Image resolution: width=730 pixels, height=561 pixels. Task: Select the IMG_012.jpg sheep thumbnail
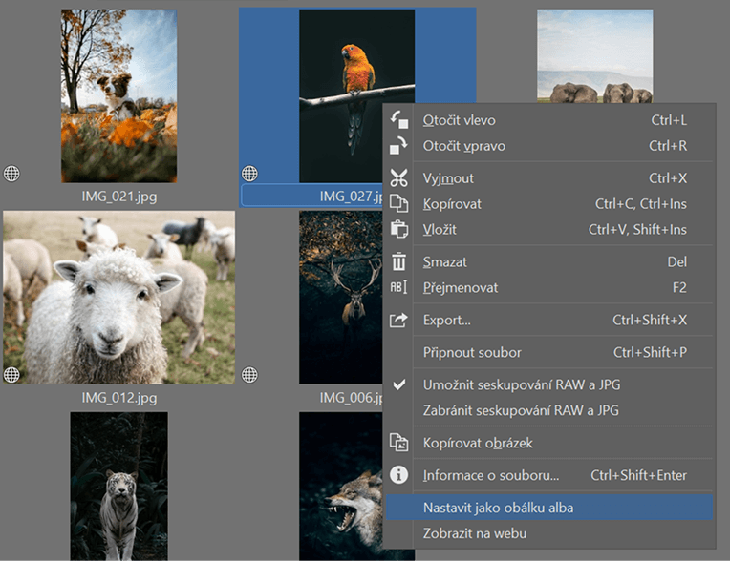tap(118, 298)
